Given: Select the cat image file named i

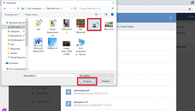Looking at the screenshot, I should coord(95,25).
